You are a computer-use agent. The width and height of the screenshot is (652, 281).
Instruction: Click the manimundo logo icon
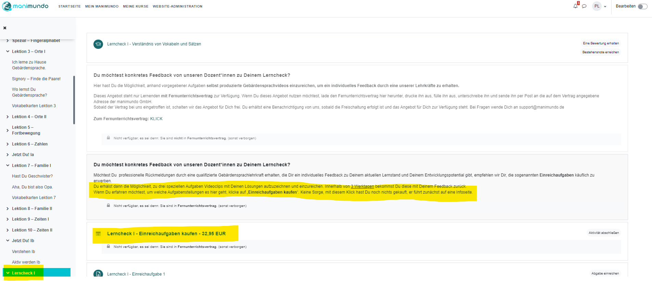(x=7, y=6)
